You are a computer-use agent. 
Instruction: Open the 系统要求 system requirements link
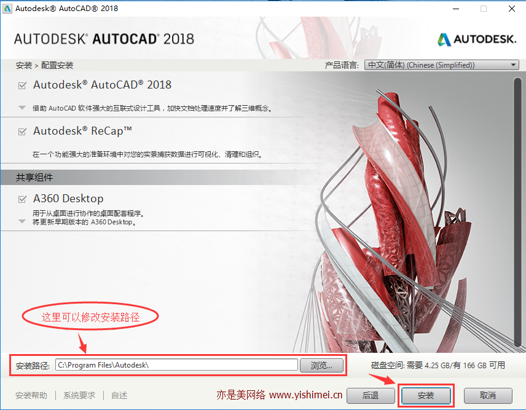point(79,396)
